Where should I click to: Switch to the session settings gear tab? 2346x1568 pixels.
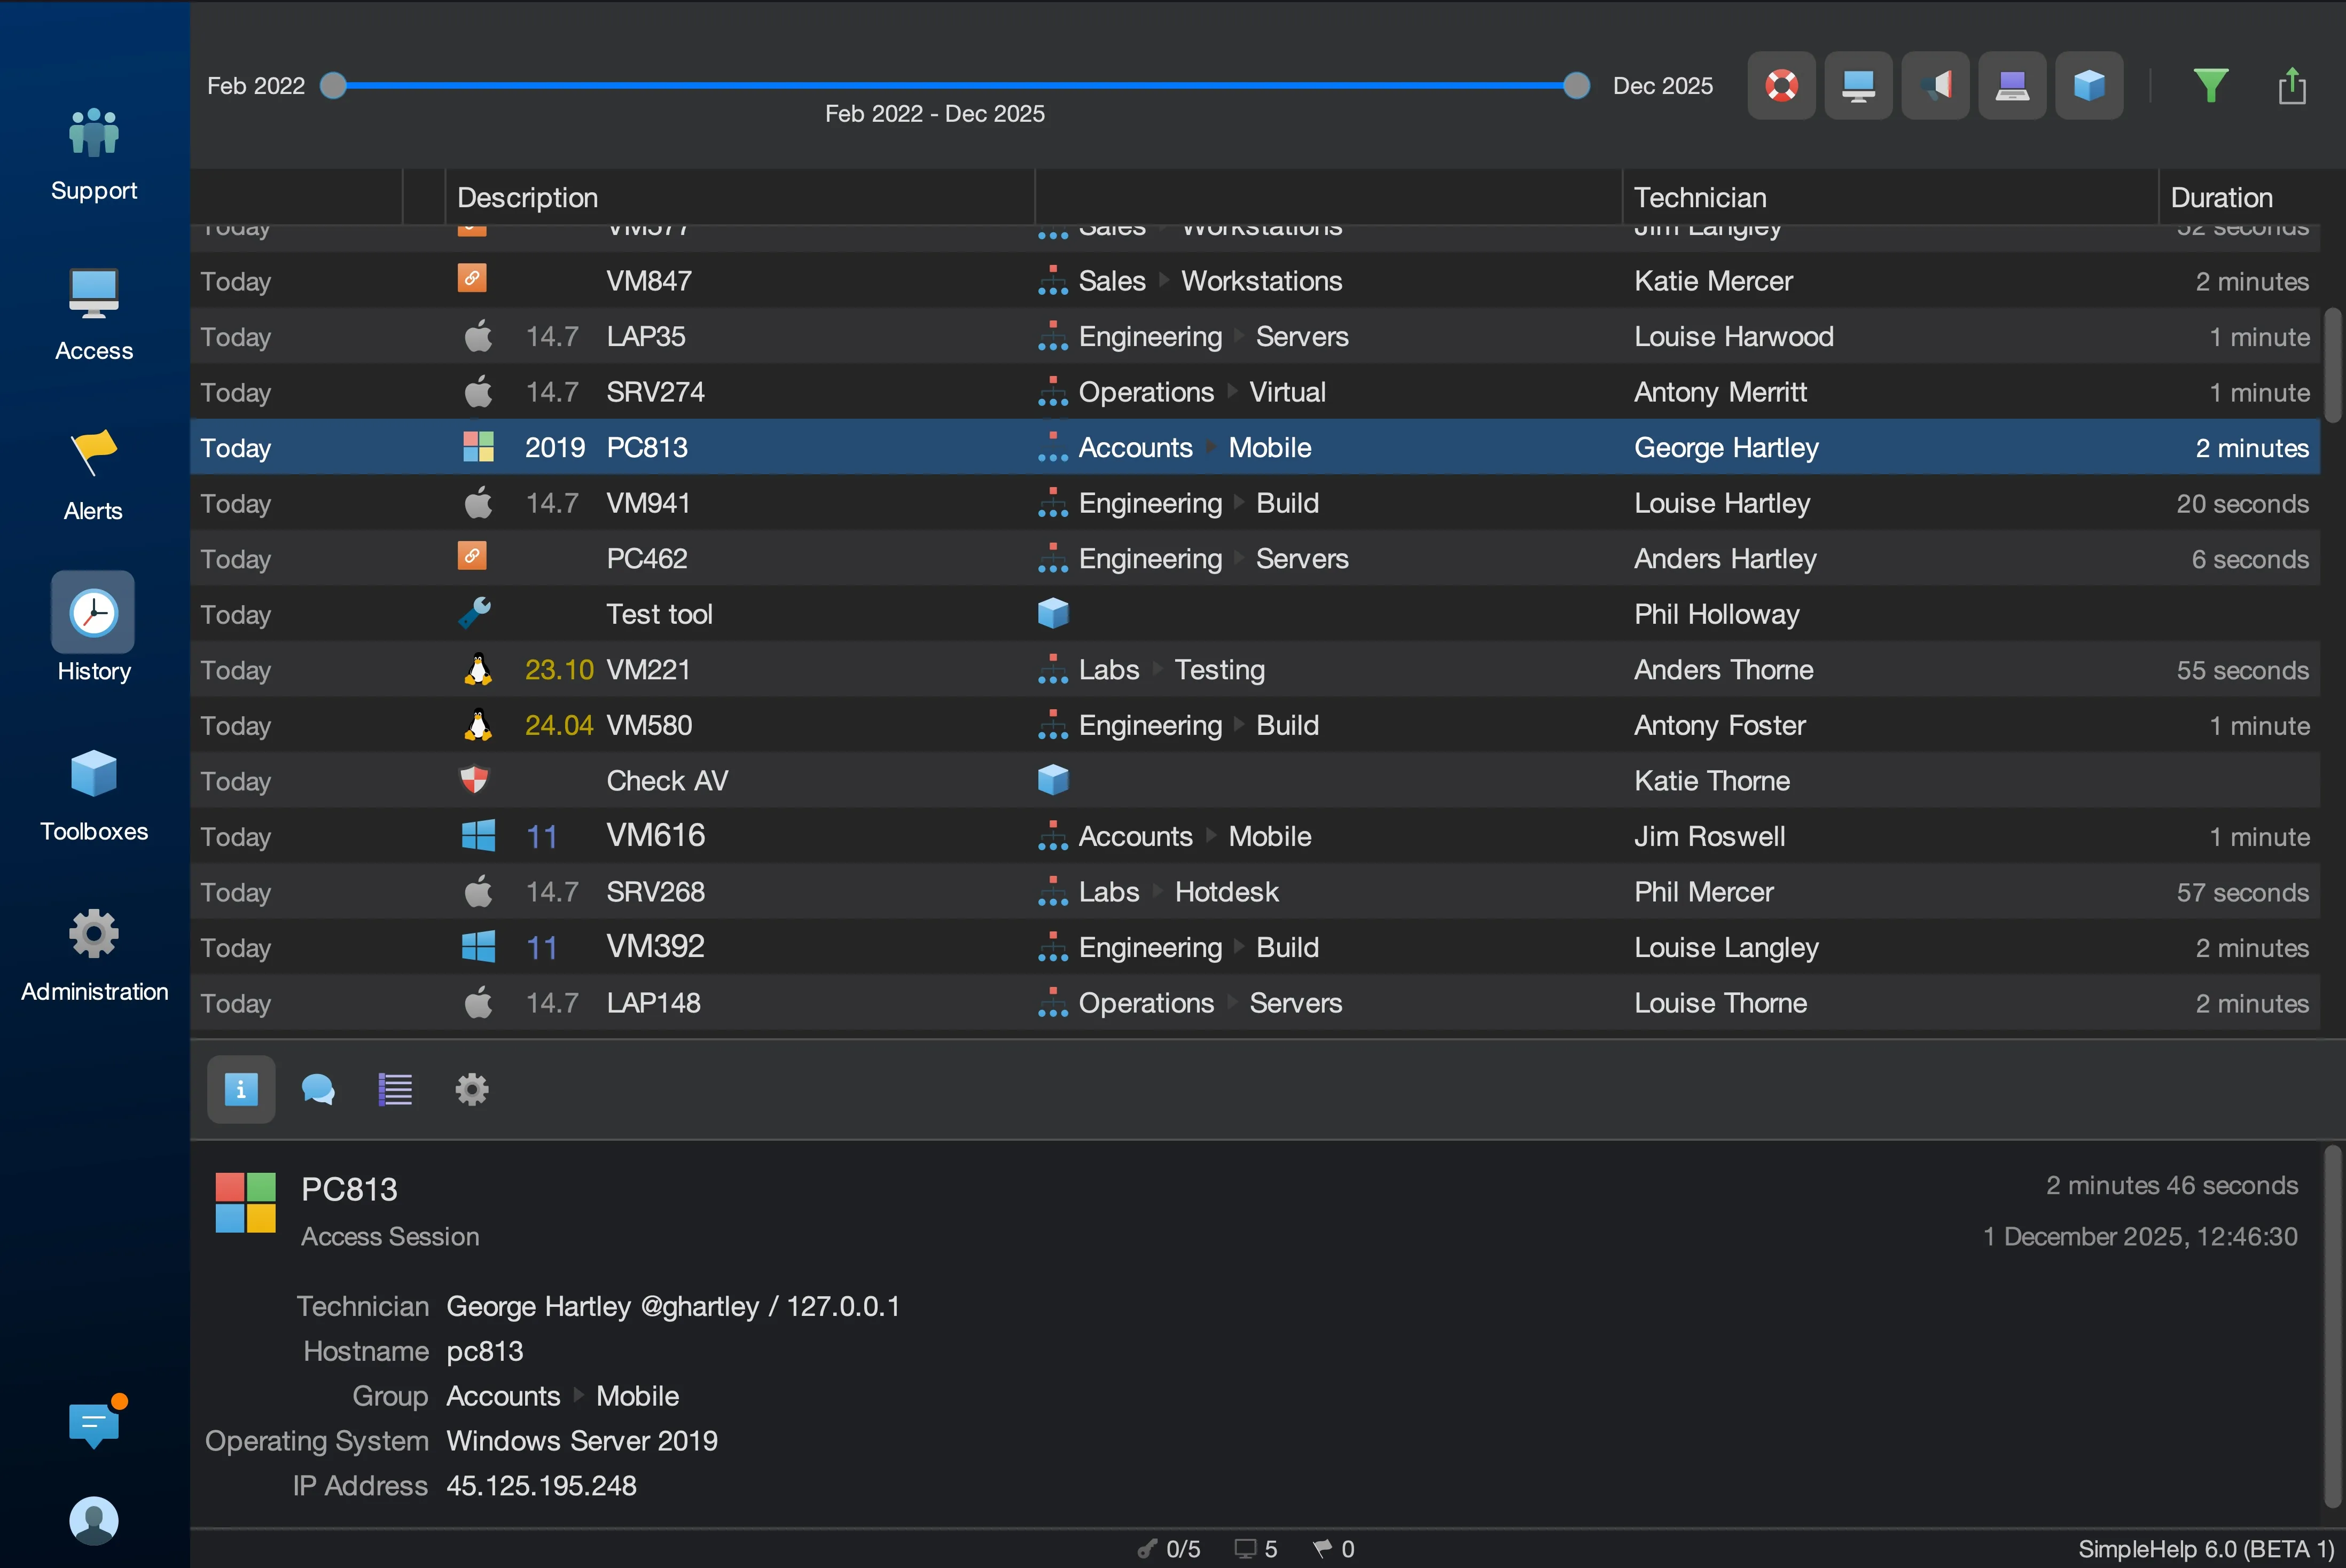point(471,1089)
